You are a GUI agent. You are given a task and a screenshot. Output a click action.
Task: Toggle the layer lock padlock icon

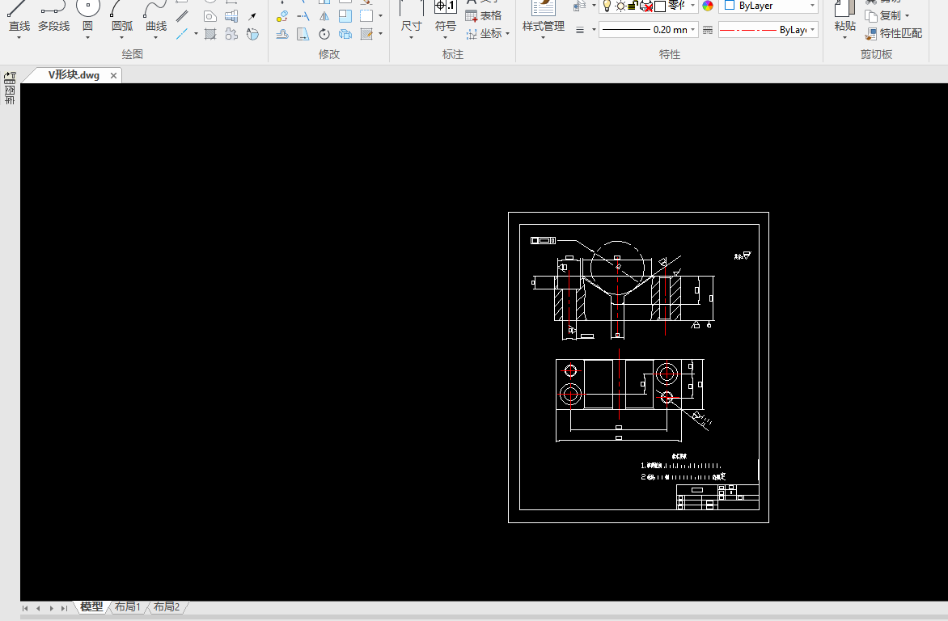click(x=633, y=6)
